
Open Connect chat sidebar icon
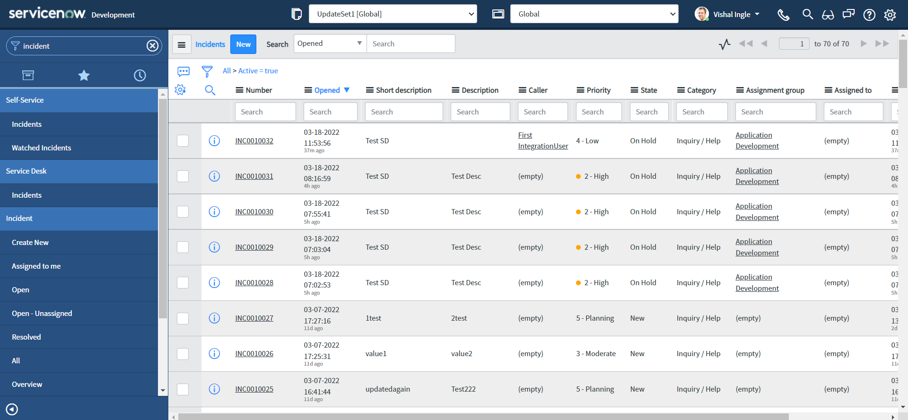pyautogui.click(x=849, y=14)
